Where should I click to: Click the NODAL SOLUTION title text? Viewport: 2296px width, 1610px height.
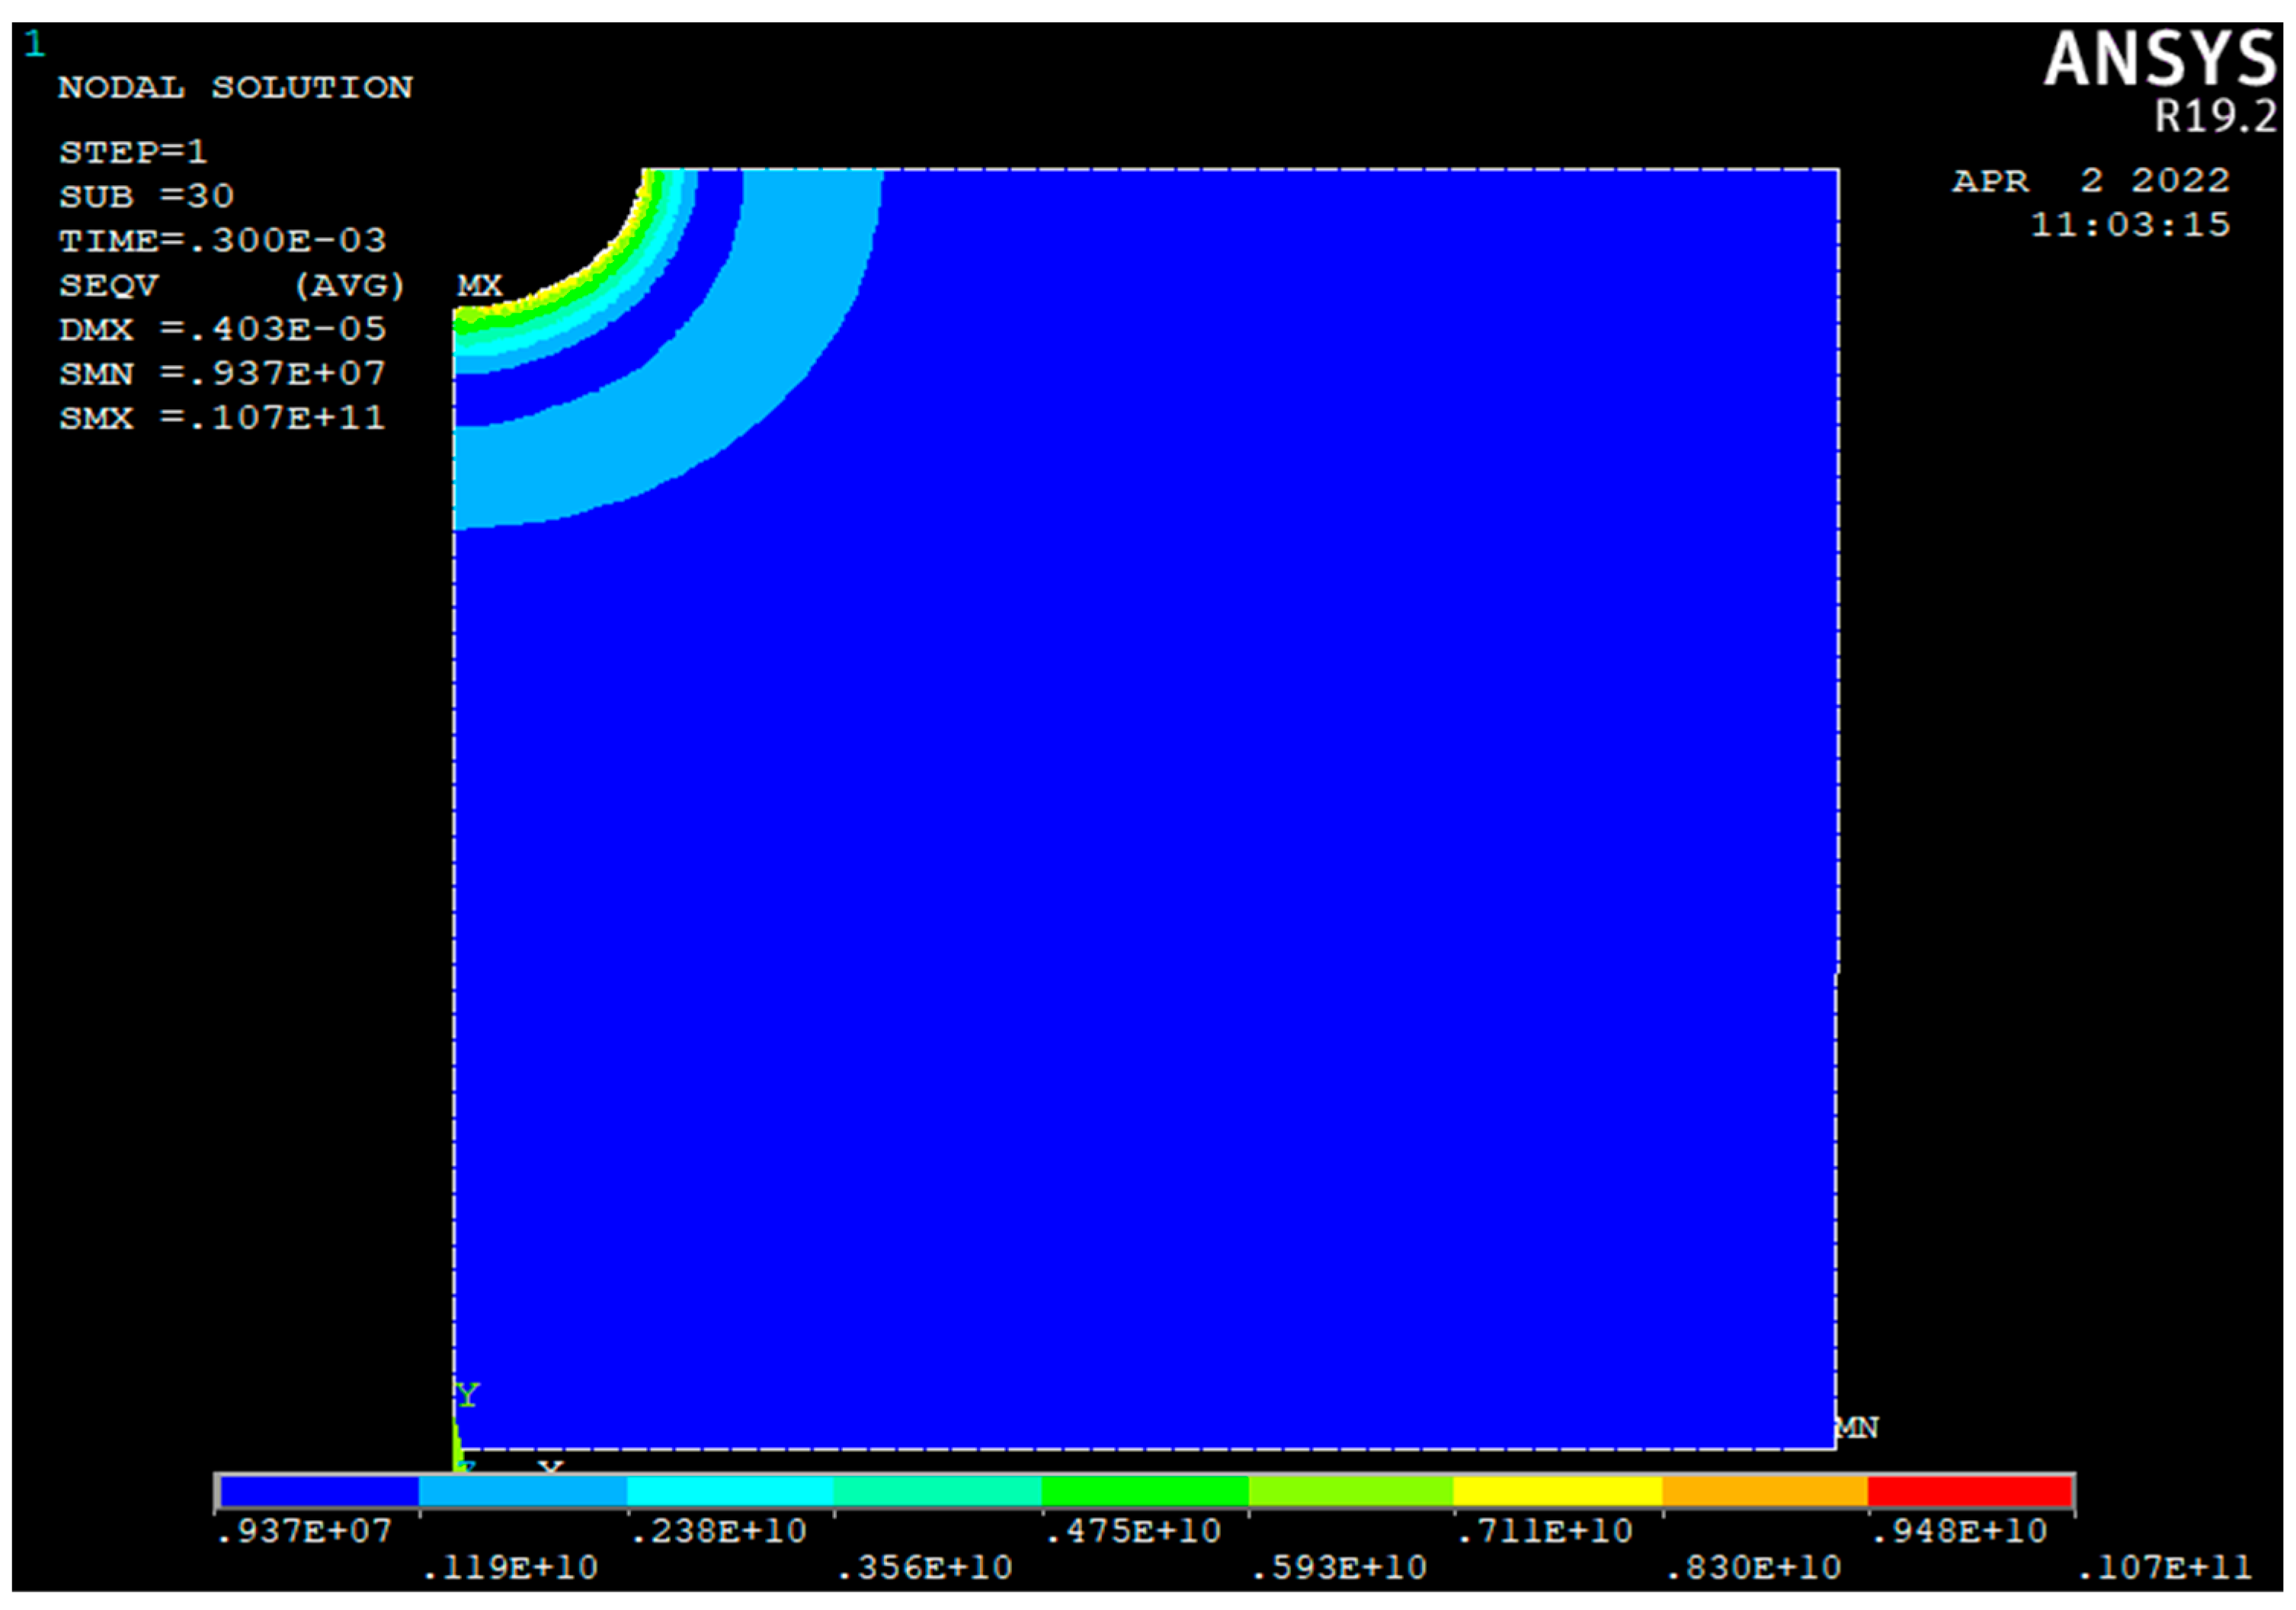click(x=235, y=88)
